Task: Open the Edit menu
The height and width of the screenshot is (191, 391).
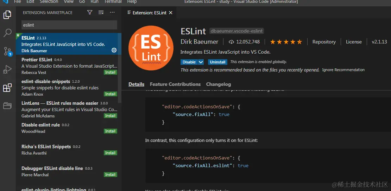Action: click(30, 2)
